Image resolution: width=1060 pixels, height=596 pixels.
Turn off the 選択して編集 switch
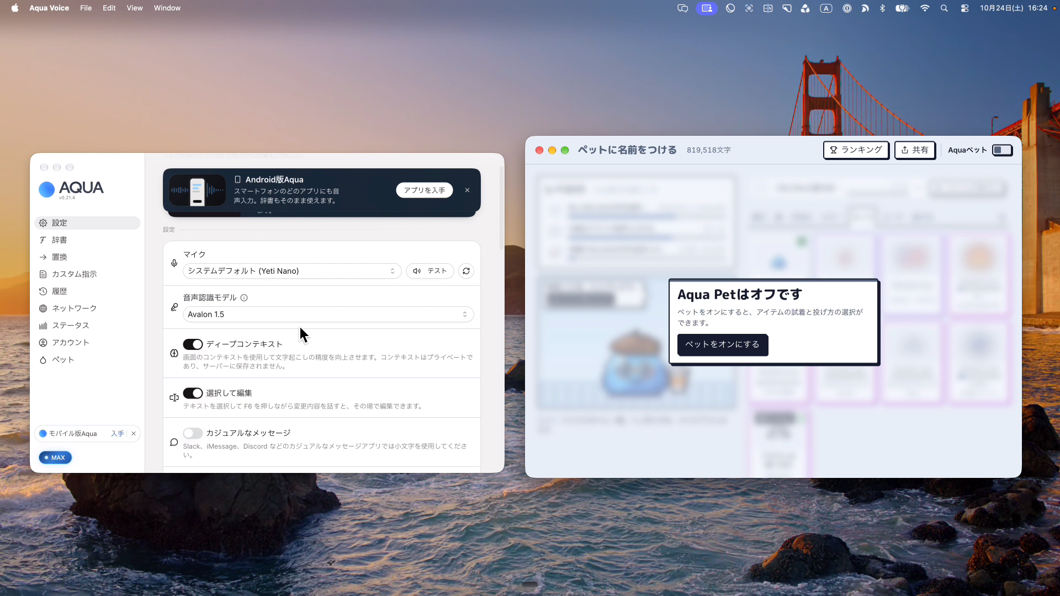click(193, 393)
